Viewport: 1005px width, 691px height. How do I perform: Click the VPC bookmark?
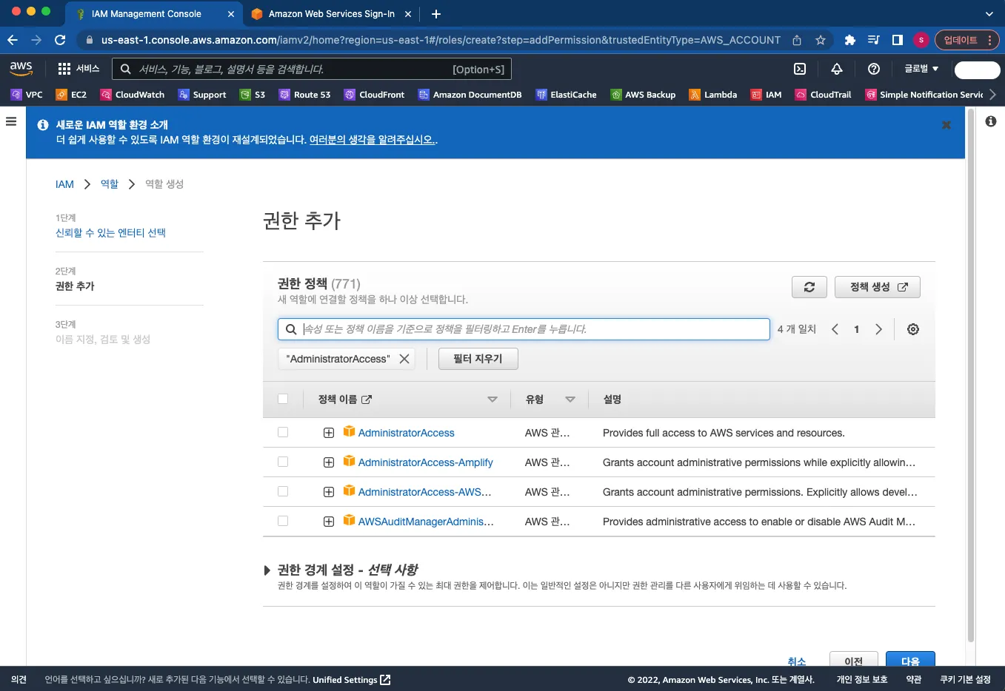tap(27, 95)
